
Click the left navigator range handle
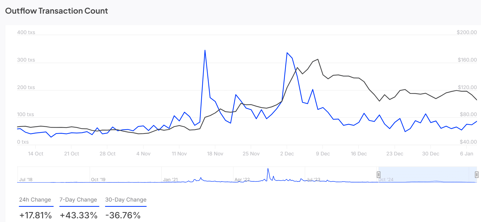coord(379,175)
